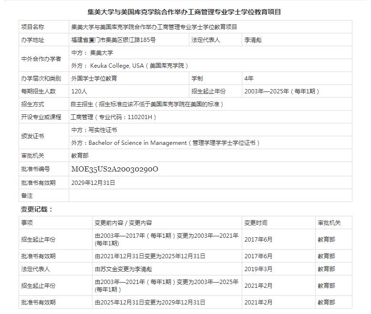Click the 中方：写实性证书 row
371x314 pixels.
click(210, 130)
